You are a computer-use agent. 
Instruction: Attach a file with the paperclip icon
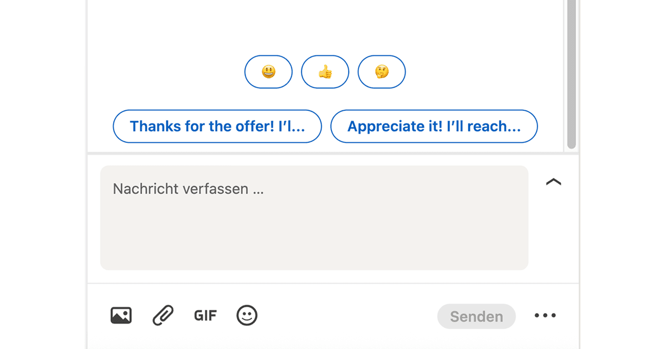tap(162, 315)
